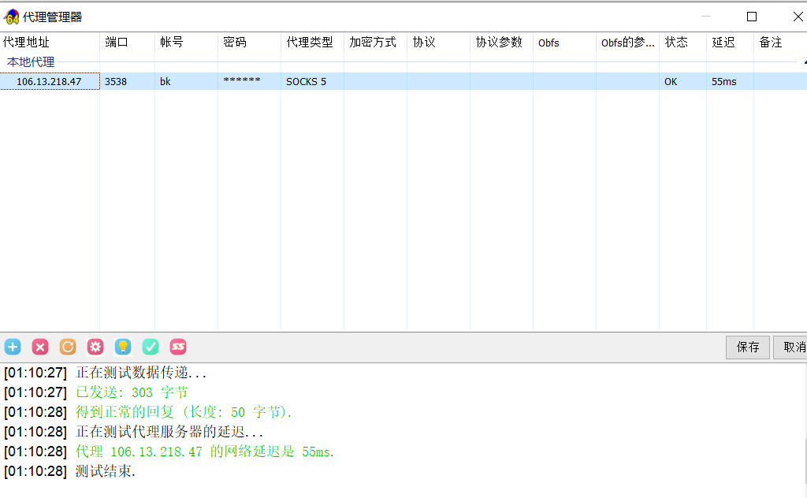Click log line 正在测试代理服务器的延迟...
Screen dimensions: 807x498
coord(134,432)
